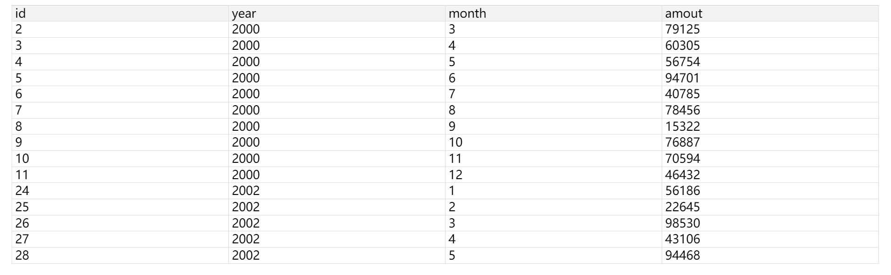The width and height of the screenshot is (891, 275).
Task: Select the id cell with value 11
Action: click(22, 174)
